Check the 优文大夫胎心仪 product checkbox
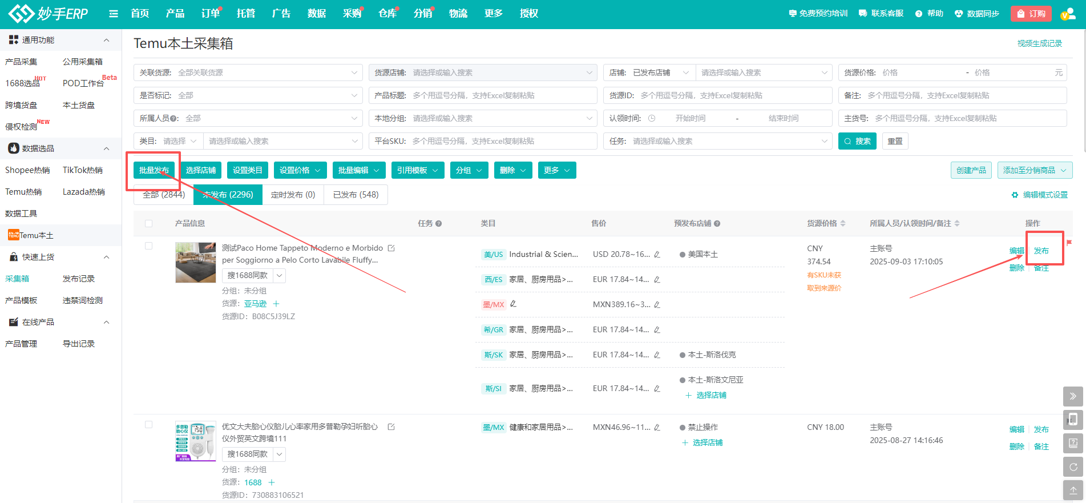 pyautogui.click(x=149, y=425)
